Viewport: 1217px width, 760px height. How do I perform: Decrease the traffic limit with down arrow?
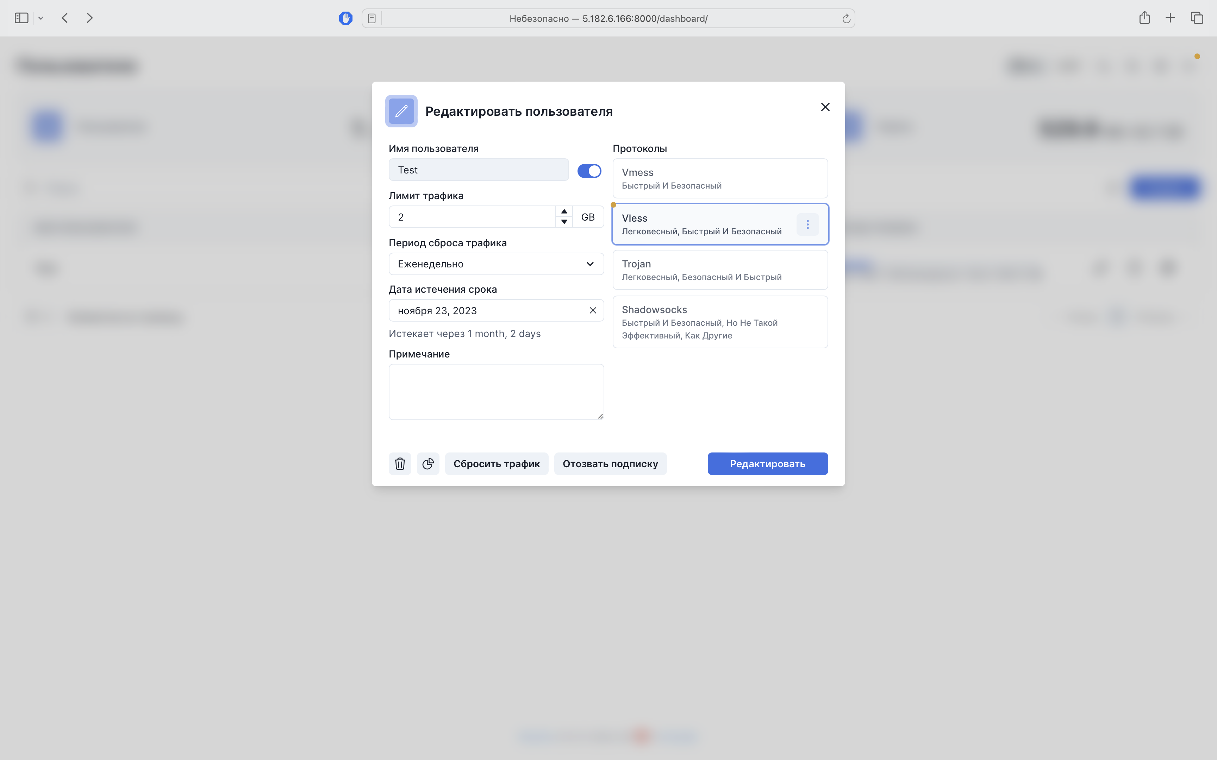click(564, 222)
